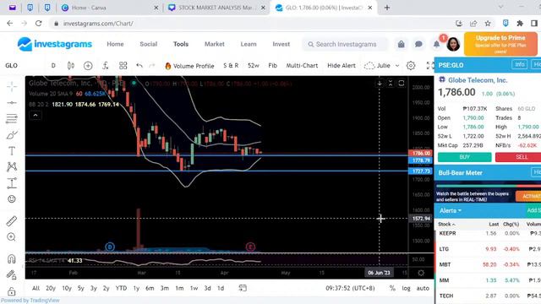Expand the Alerts dropdown
541x304 pixels.
tap(451, 210)
